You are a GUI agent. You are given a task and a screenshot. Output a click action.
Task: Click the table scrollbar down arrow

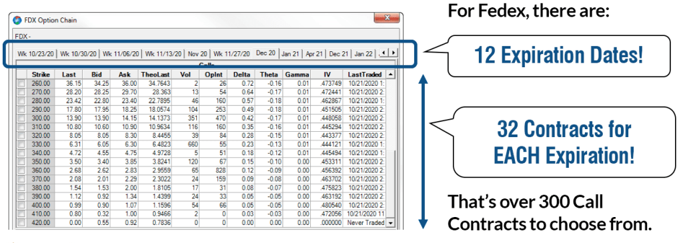coord(391,222)
